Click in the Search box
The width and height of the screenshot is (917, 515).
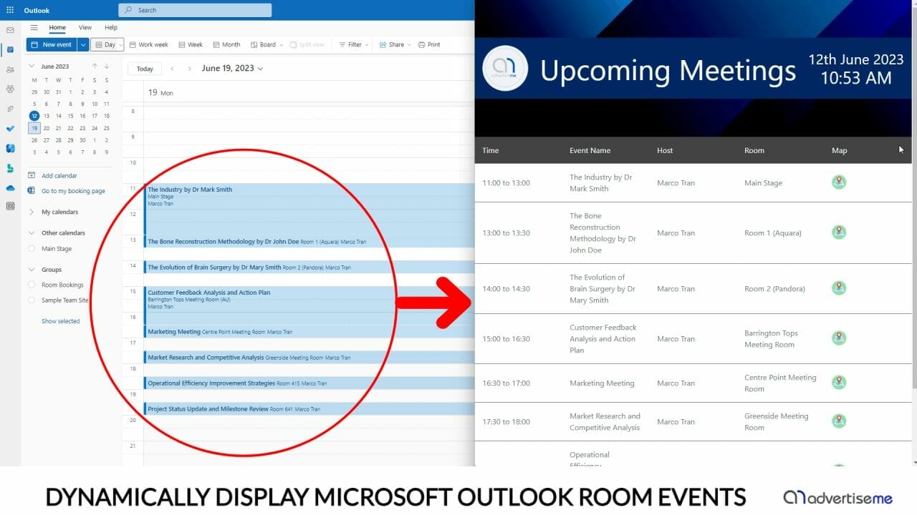pos(195,10)
